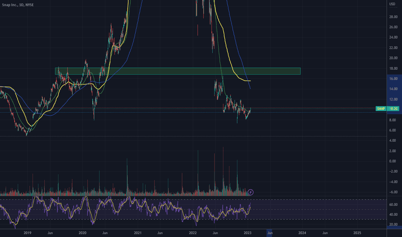Click the USD currency label on price axis
This screenshot has width=402, height=237.
tap(392, 4)
